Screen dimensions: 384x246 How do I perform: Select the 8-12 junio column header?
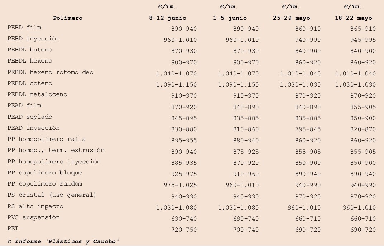tap(168, 18)
